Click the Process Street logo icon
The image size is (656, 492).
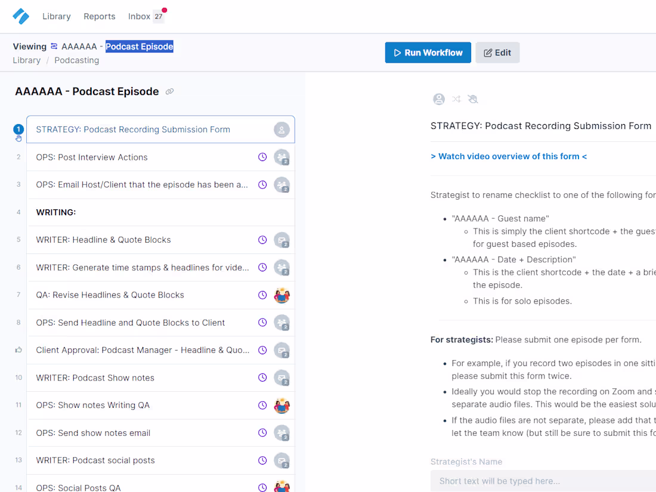(x=21, y=16)
